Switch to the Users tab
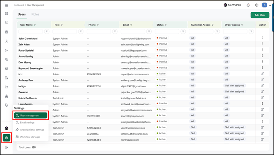This screenshot has height=155, width=274. pos(22,14)
